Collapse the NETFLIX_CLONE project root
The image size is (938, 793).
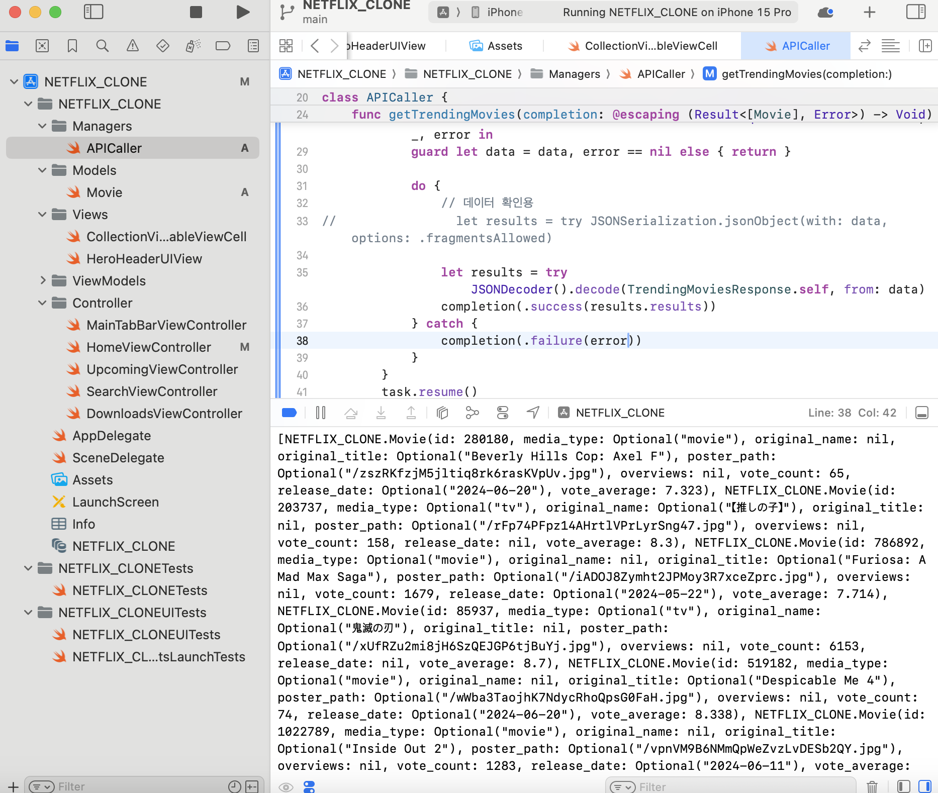14,81
